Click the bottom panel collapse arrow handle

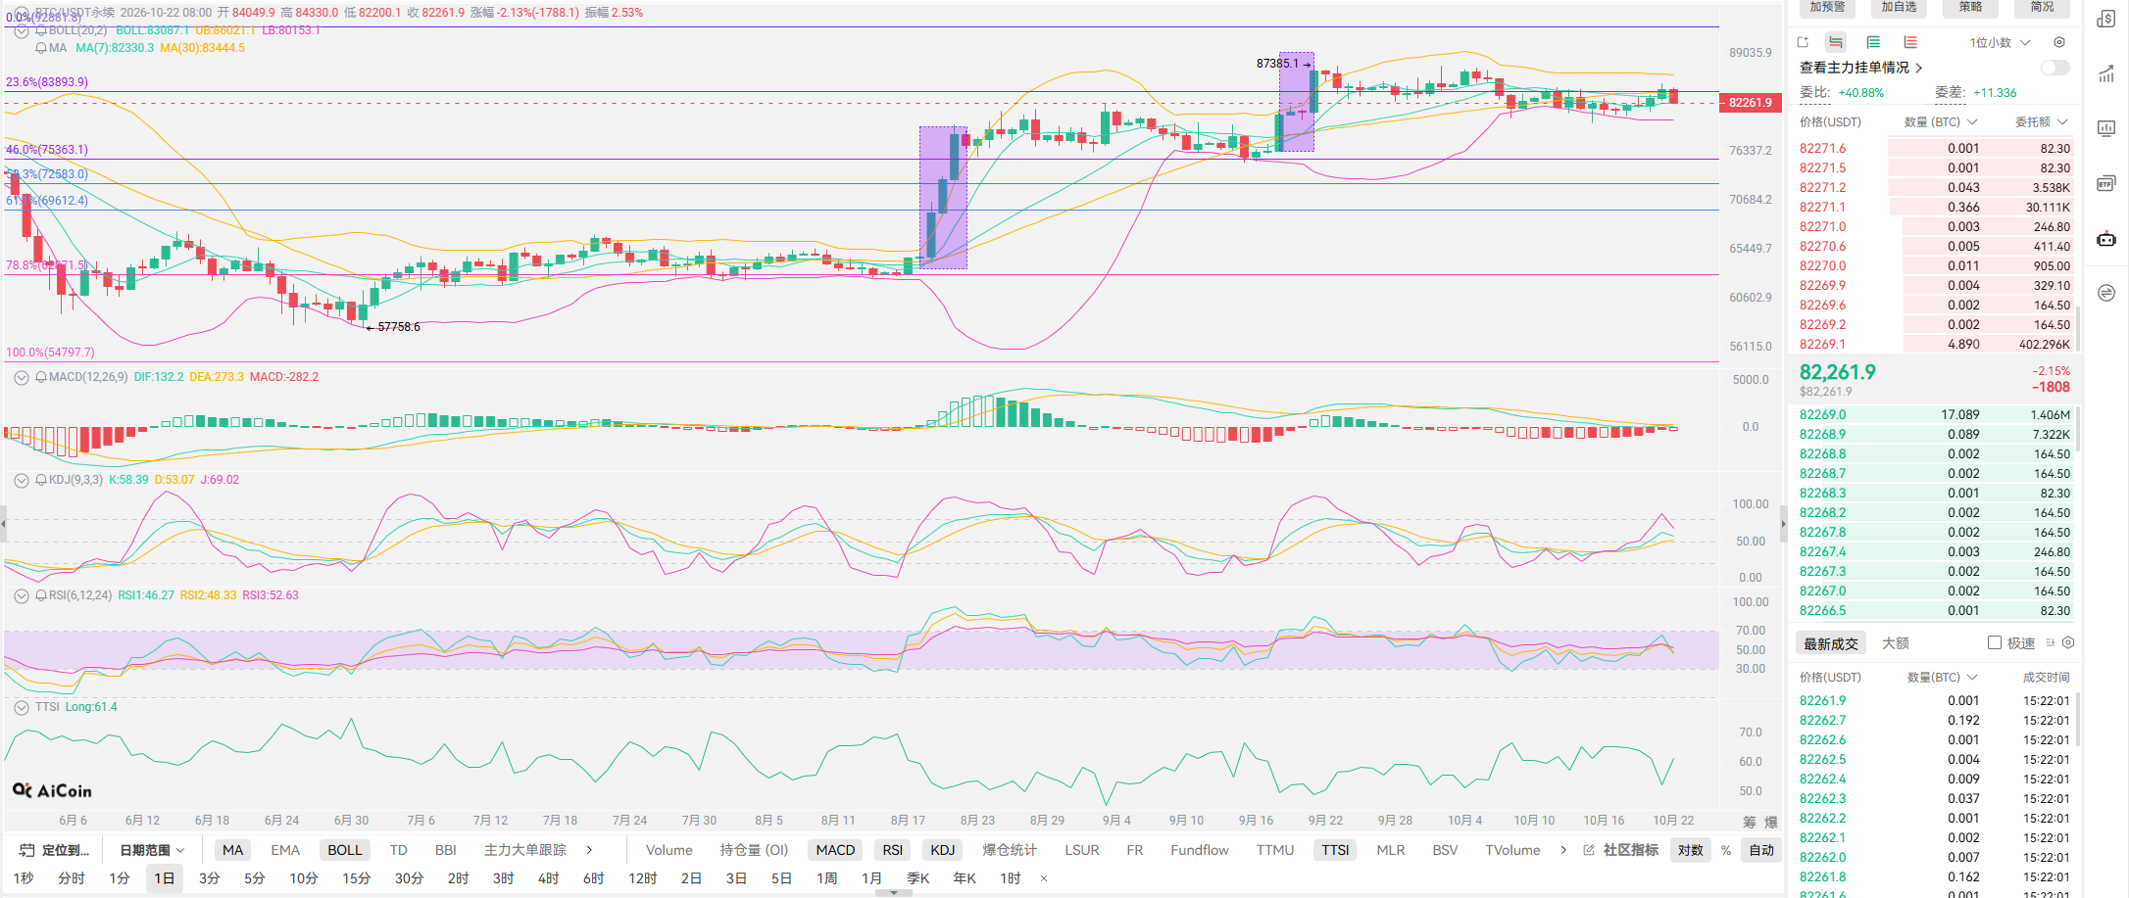point(893,893)
